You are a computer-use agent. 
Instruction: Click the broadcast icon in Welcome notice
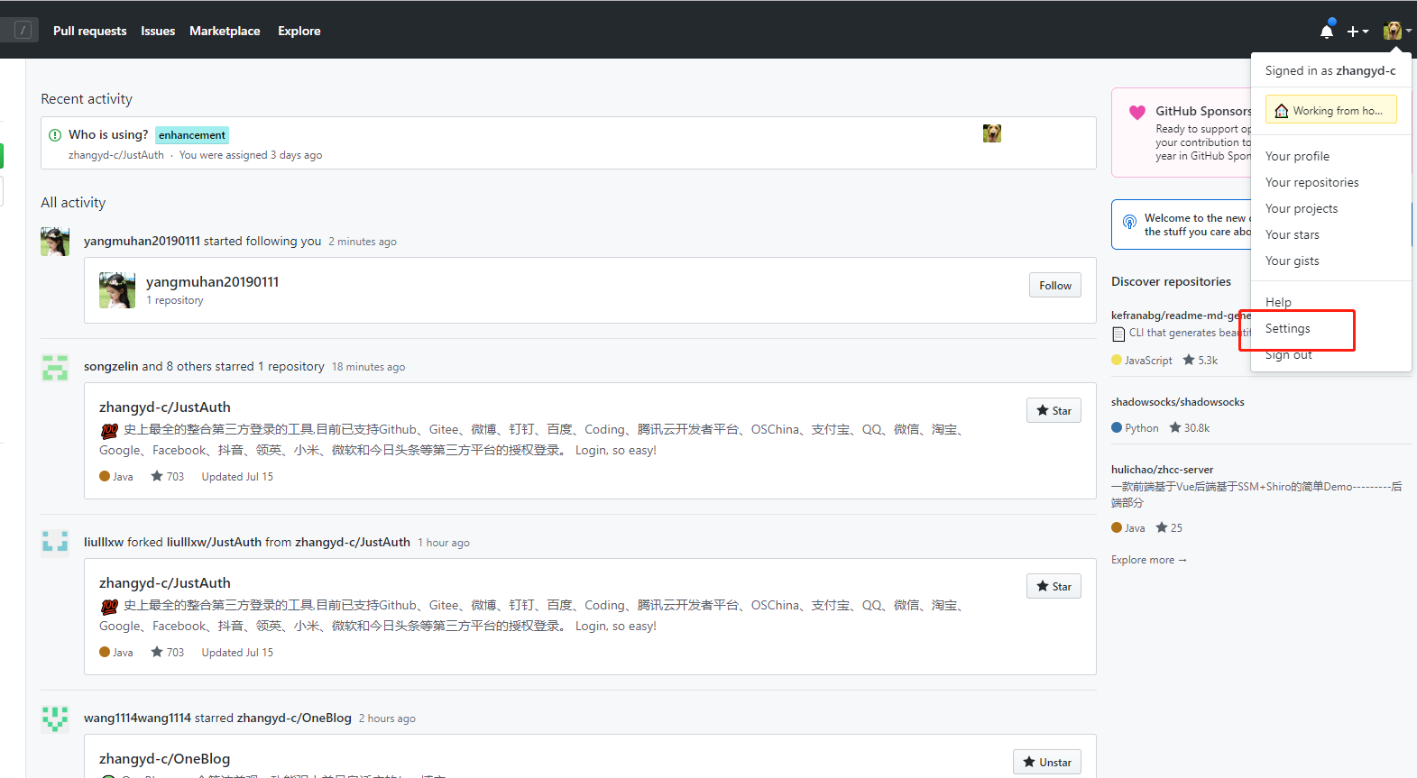tap(1129, 222)
